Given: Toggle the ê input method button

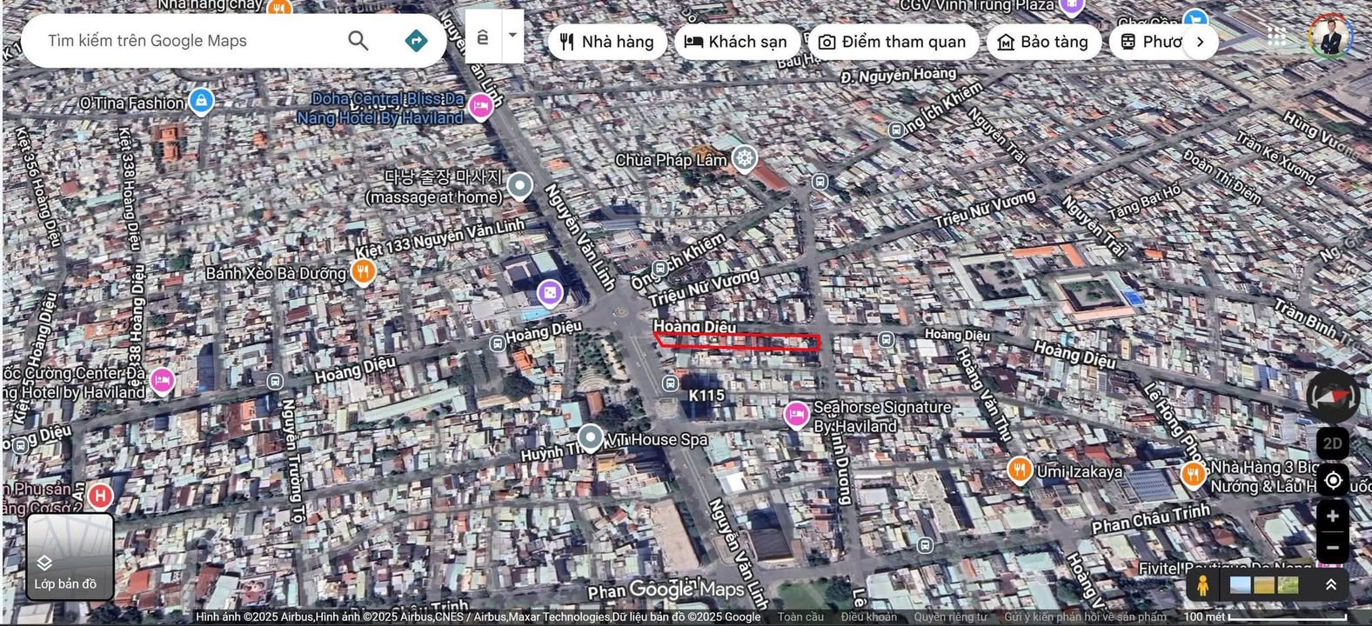Looking at the screenshot, I should click(483, 37).
